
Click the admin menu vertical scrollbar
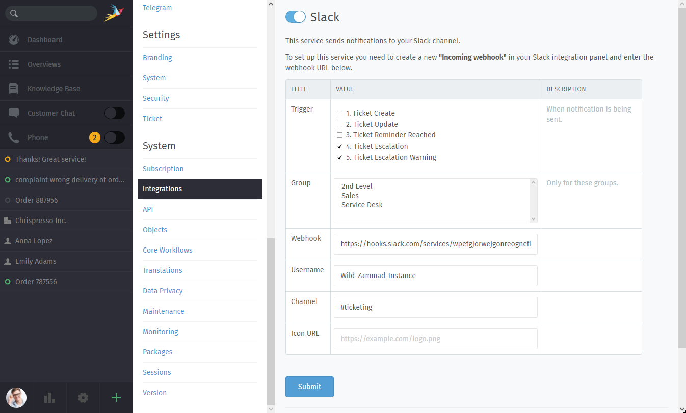coord(271,321)
